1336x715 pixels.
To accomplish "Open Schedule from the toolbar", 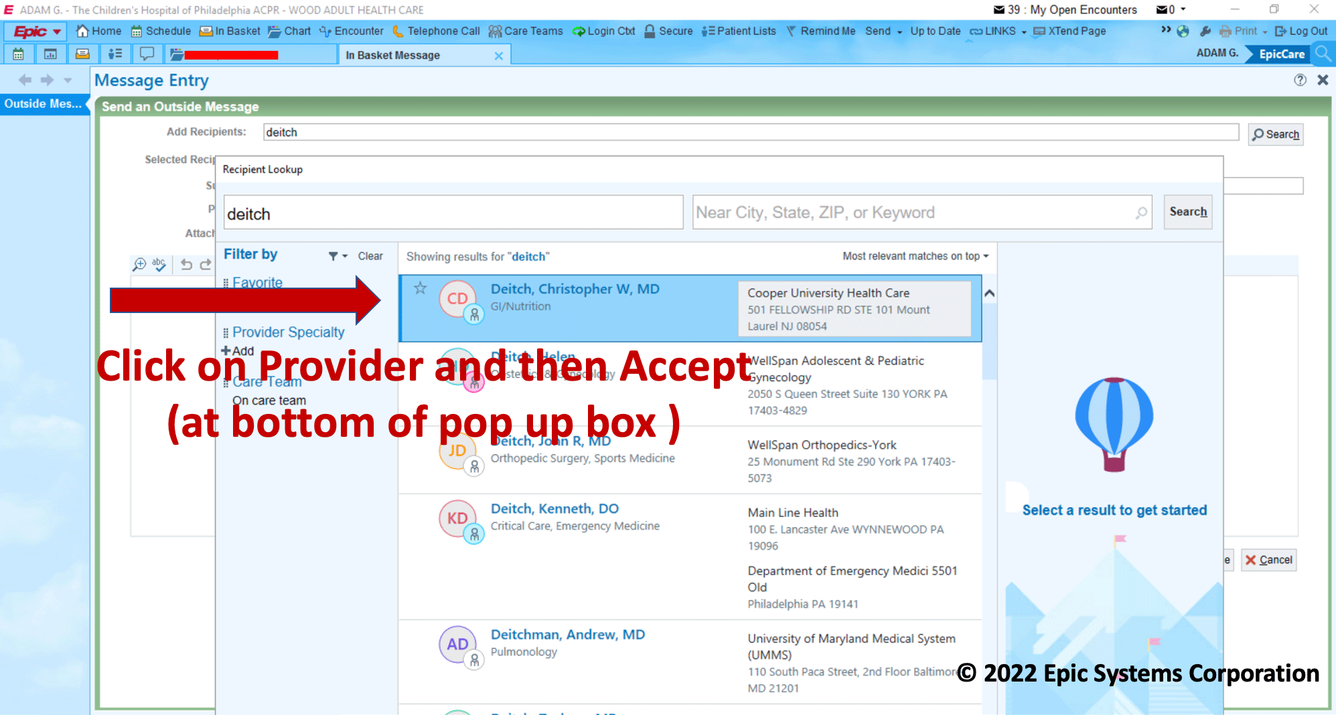I will pyautogui.click(x=161, y=31).
